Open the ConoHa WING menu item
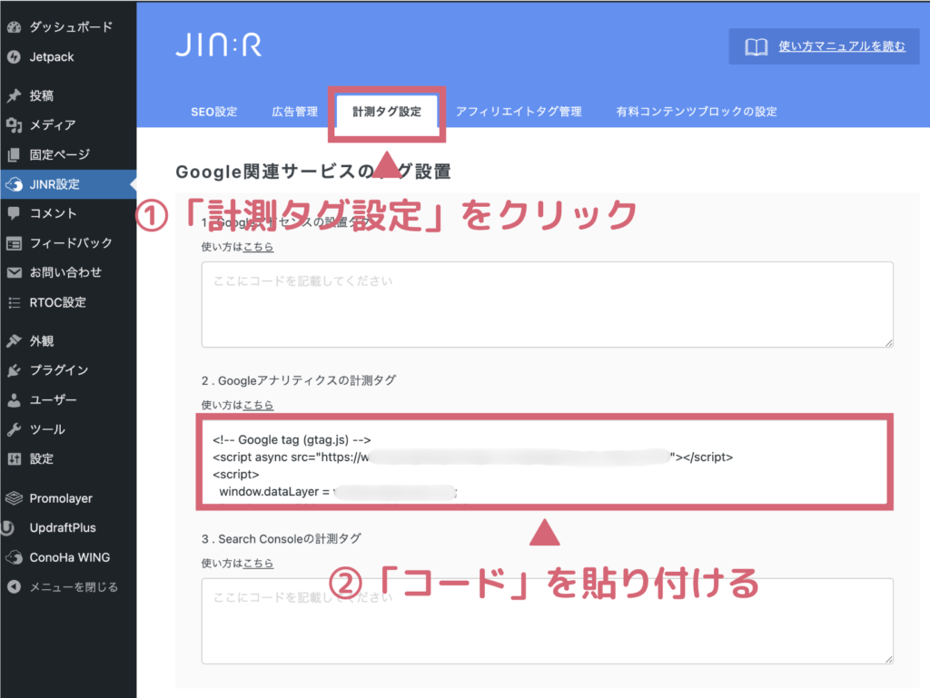930x698 pixels. tap(68, 557)
